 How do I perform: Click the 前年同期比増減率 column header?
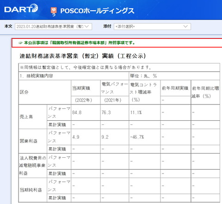(x=205, y=92)
